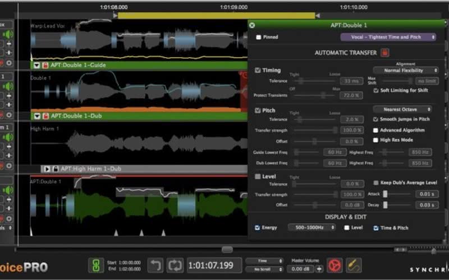The image size is (449, 280).
Task: Click the red wheel icon in transport bar
Action: click(x=335, y=265)
